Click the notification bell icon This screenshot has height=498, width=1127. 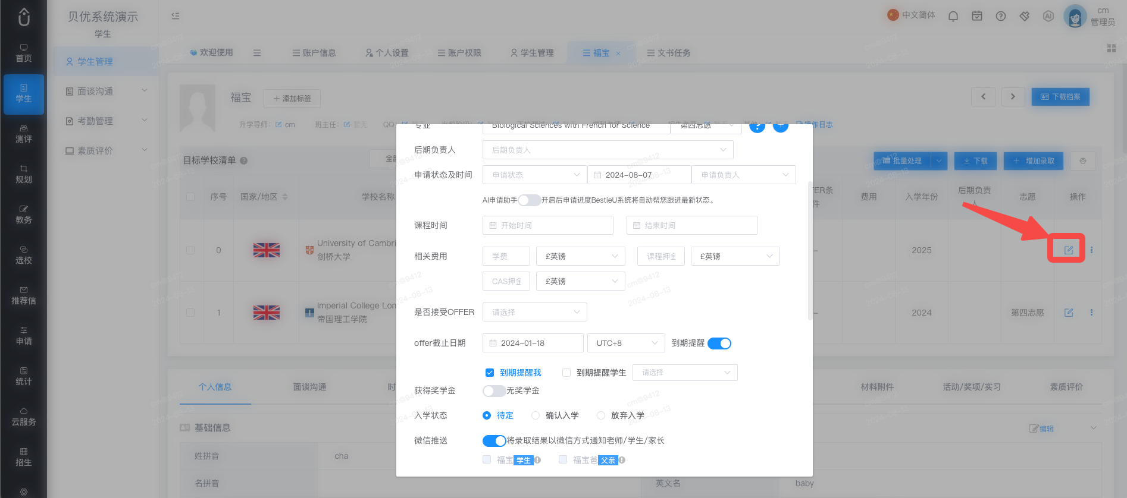tap(953, 16)
